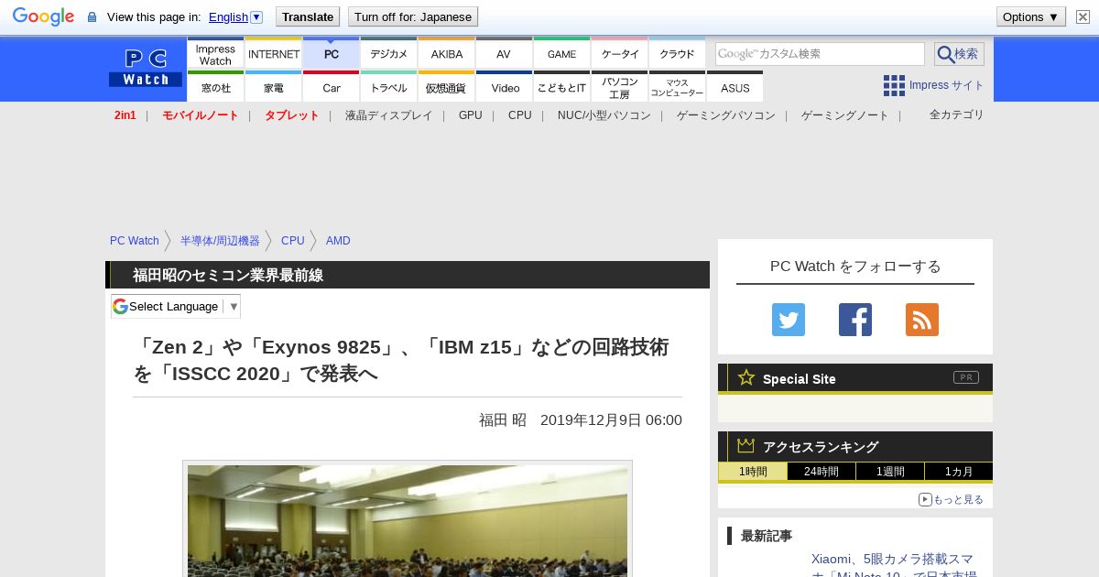Open the RSS feed icon

922,320
